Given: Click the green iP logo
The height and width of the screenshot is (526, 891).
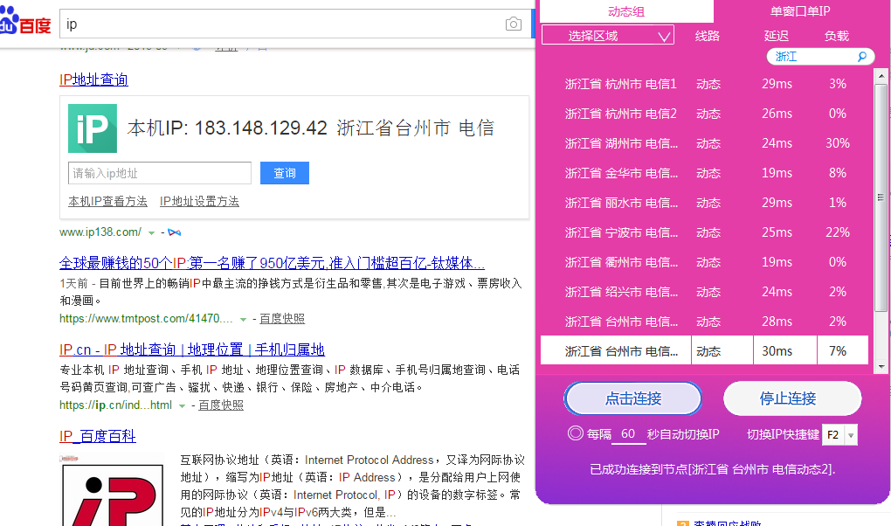Looking at the screenshot, I should tap(93, 128).
